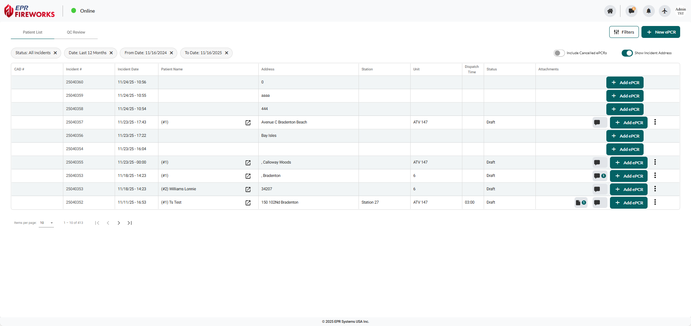The height and width of the screenshot is (326, 691).
Task: View attached document for Ts Test row
Action: tap(580, 203)
